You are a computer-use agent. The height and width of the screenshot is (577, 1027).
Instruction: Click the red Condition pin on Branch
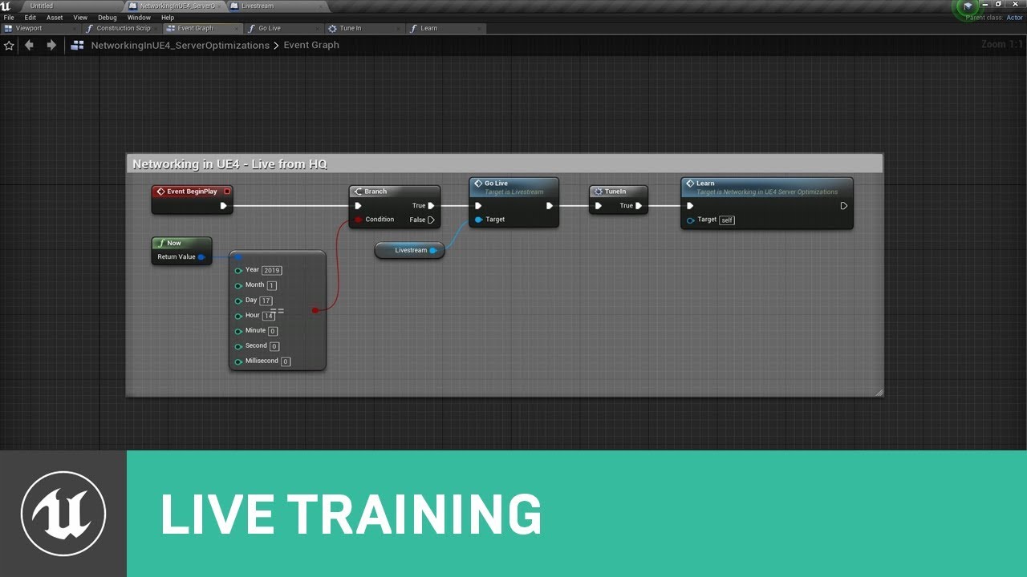click(358, 220)
